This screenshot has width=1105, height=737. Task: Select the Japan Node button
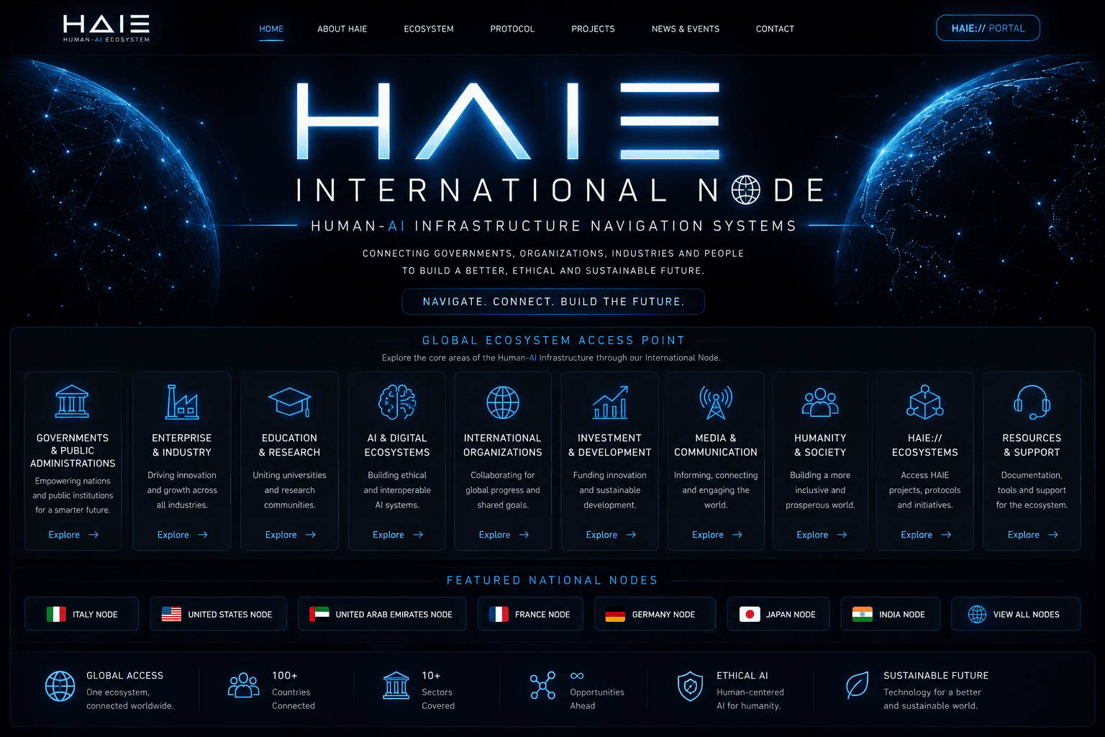click(778, 614)
